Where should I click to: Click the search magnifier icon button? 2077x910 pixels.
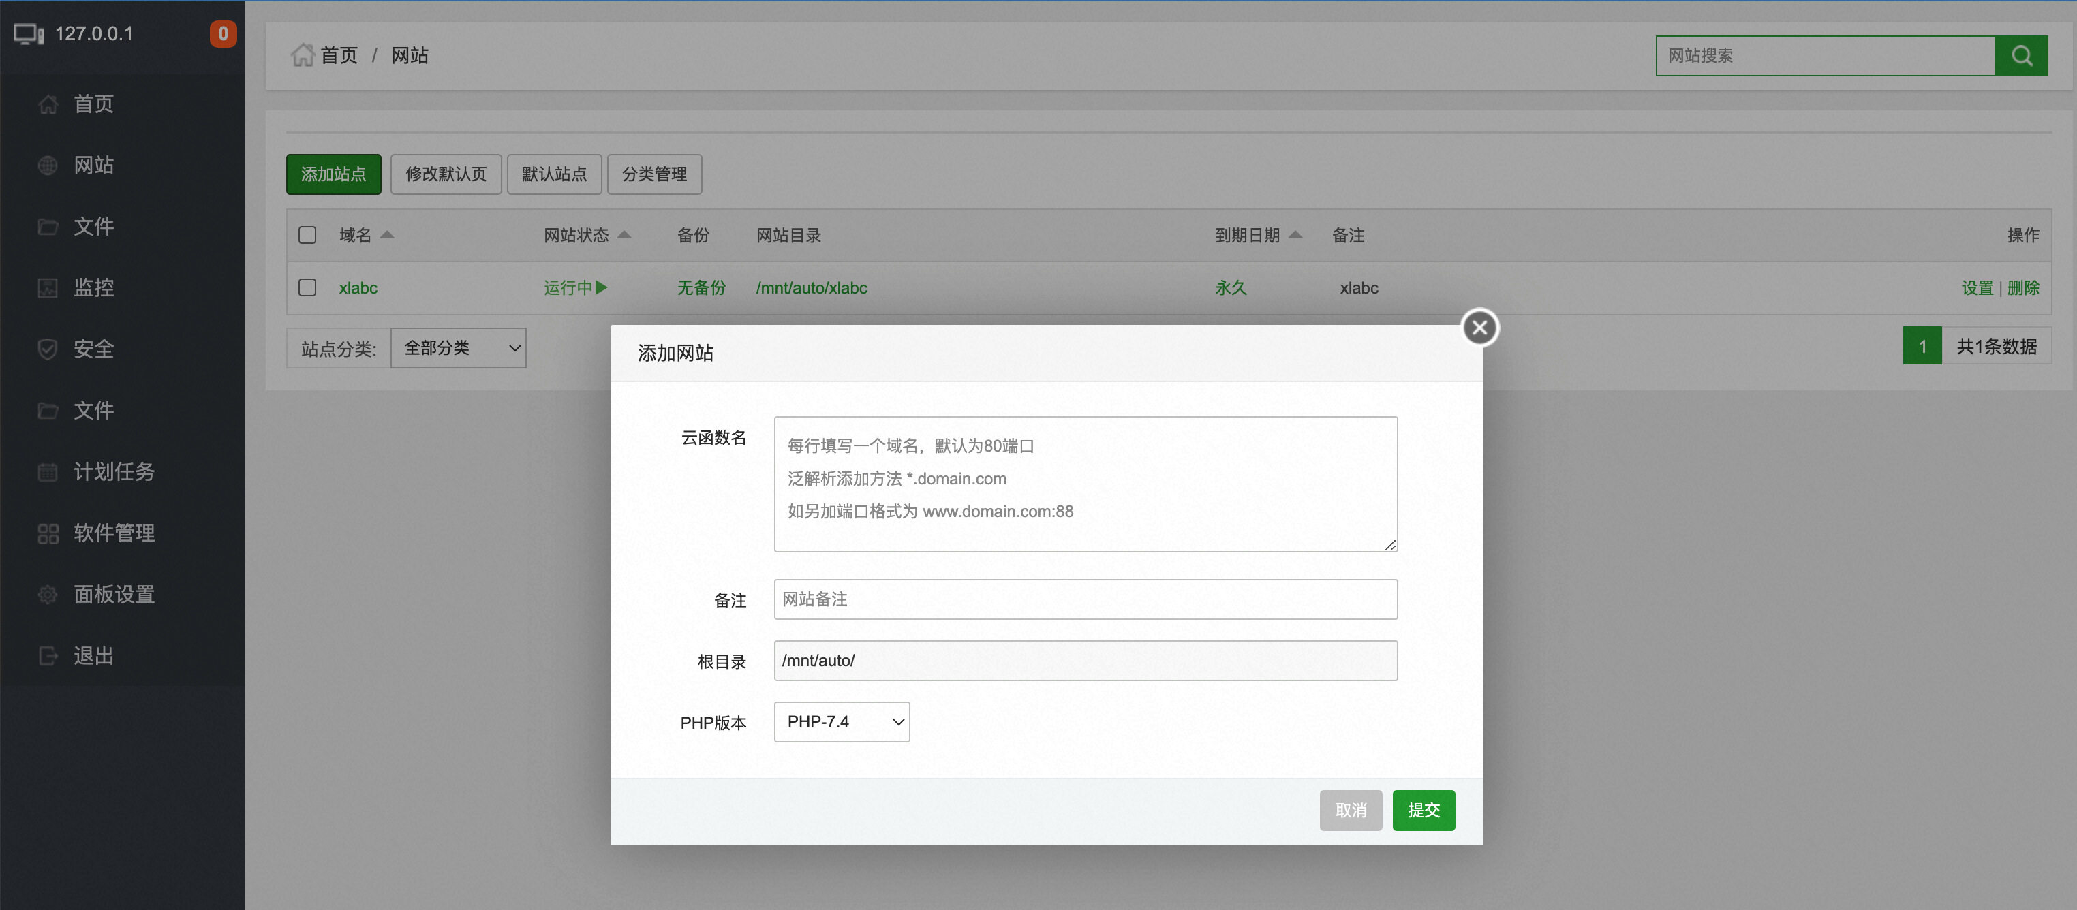(x=2020, y=56)
